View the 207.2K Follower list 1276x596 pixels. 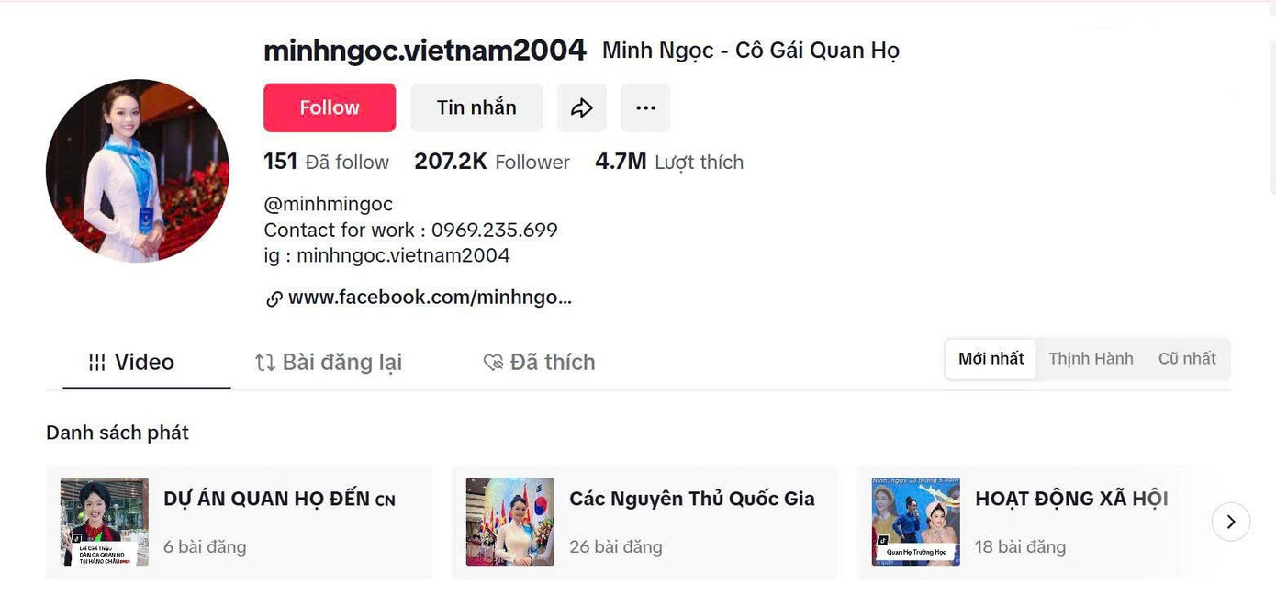point(492,163)
